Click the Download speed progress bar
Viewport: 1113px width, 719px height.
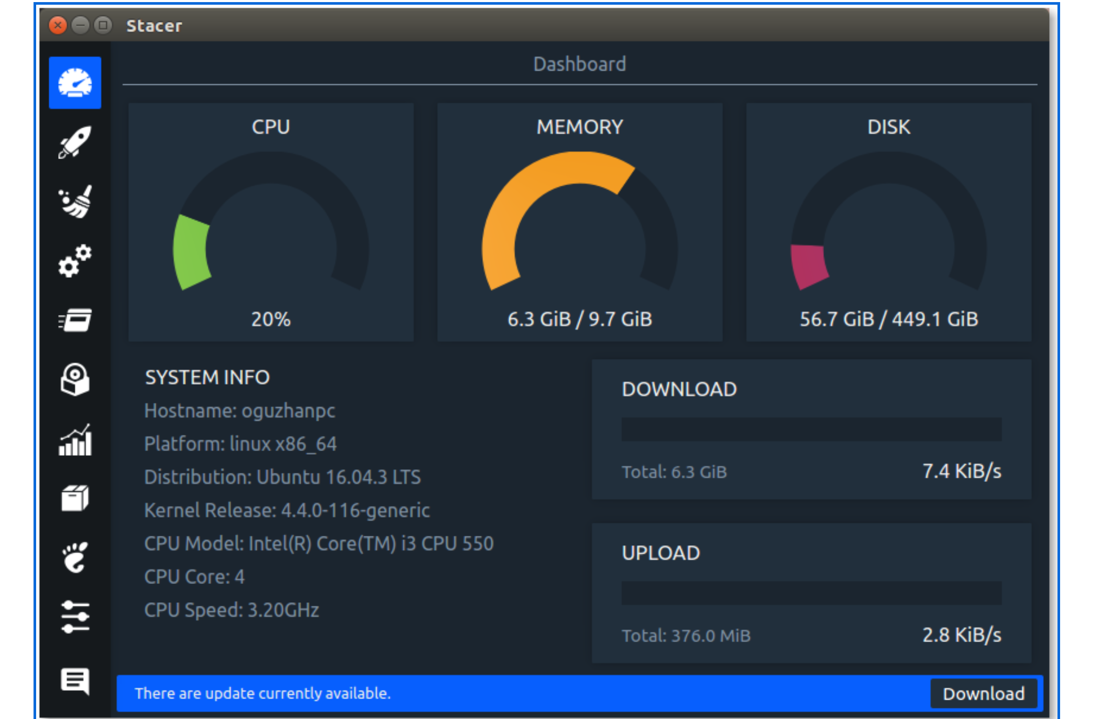pos(811,429)
